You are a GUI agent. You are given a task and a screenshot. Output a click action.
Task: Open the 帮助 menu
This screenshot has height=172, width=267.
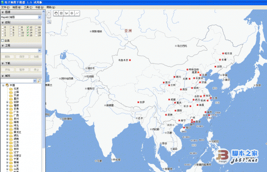point(51,7)
